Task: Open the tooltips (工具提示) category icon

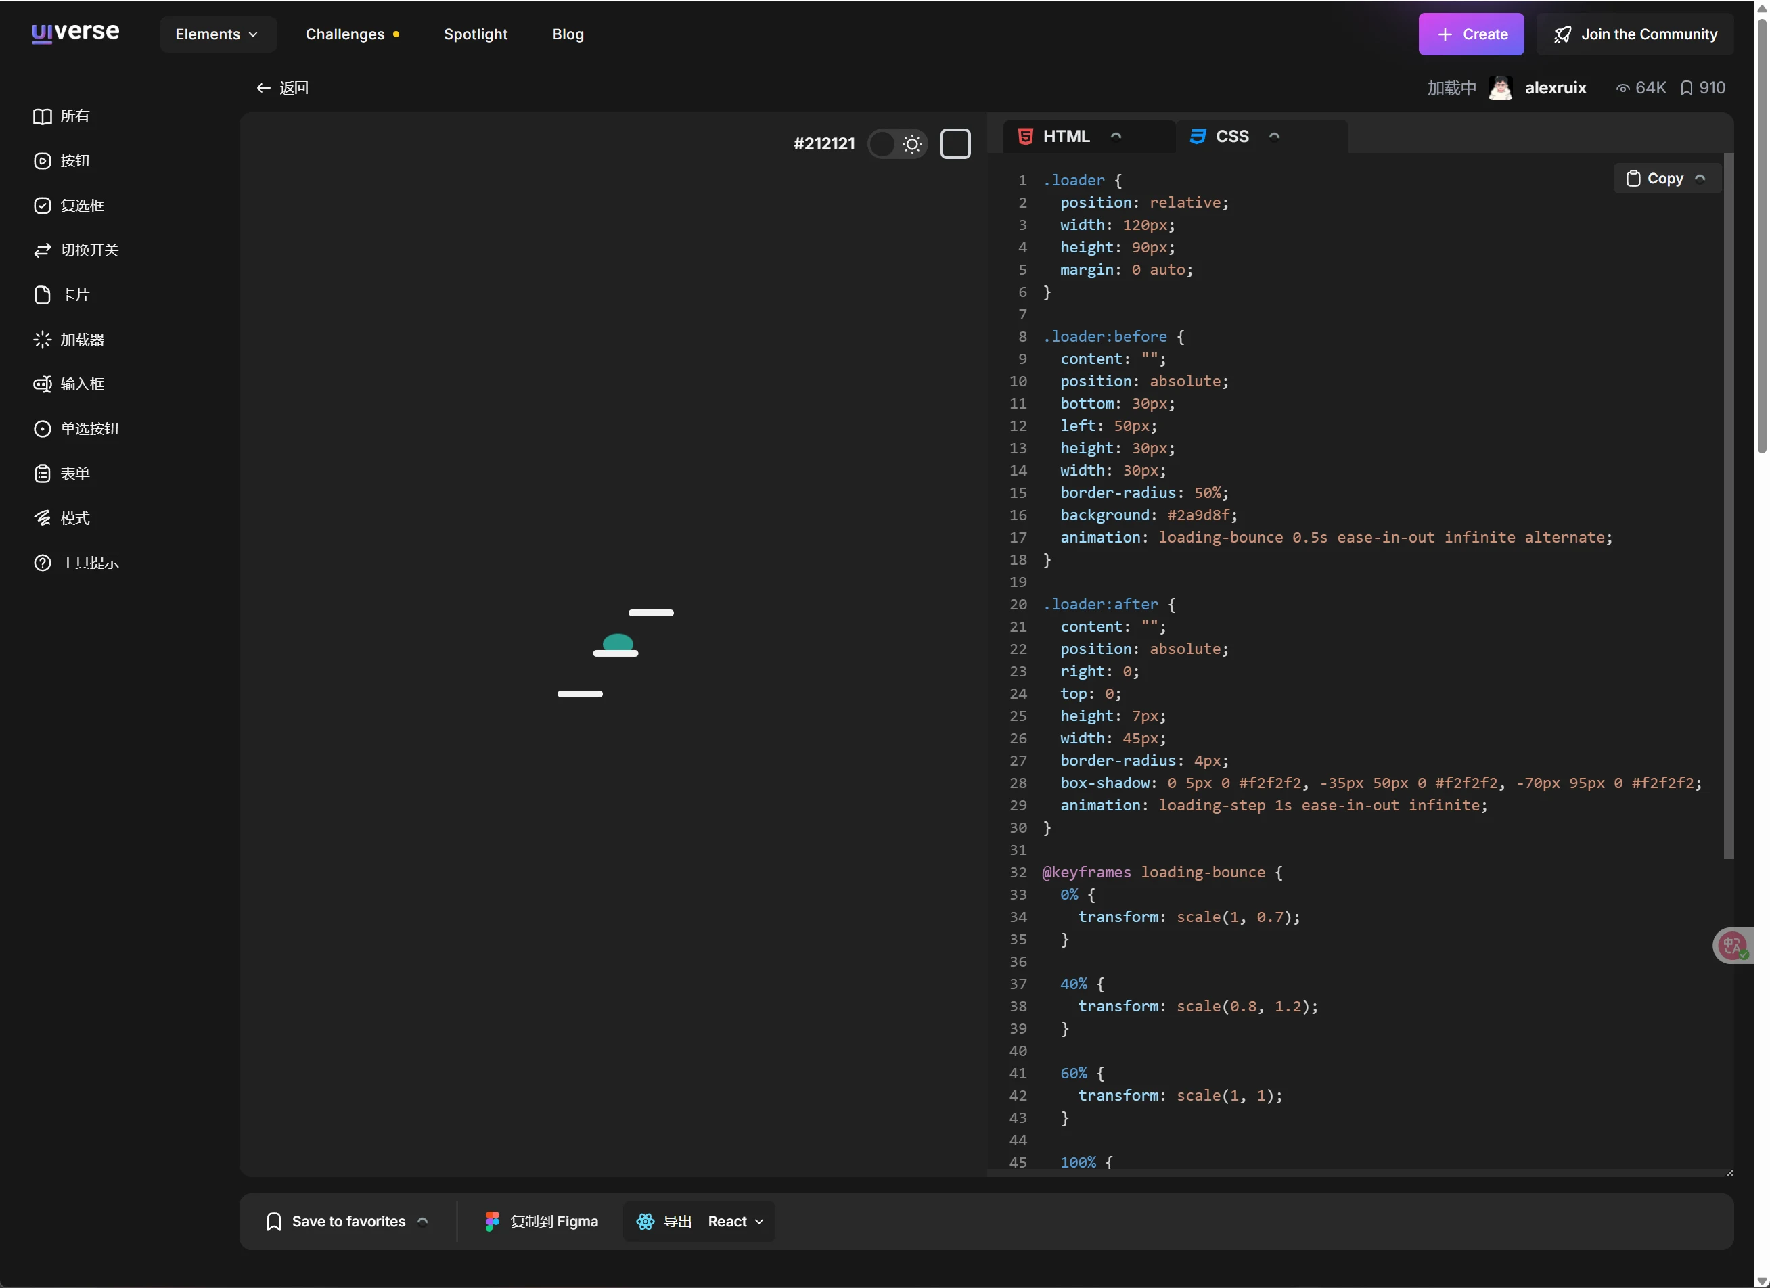Action: click(42, 562)
